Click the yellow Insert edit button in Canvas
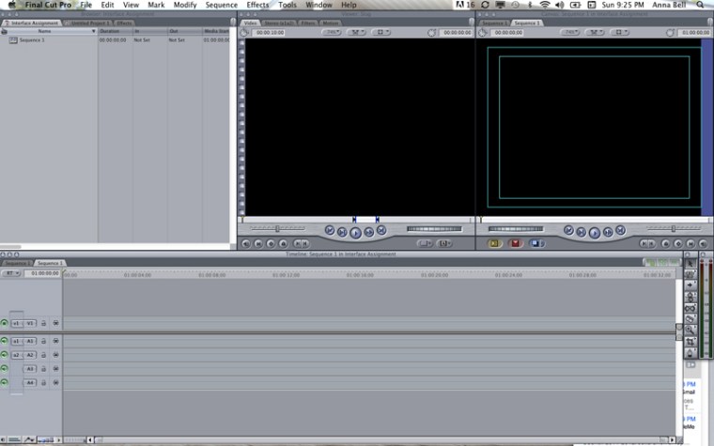The image size is (714, 446). pos(494,243)
